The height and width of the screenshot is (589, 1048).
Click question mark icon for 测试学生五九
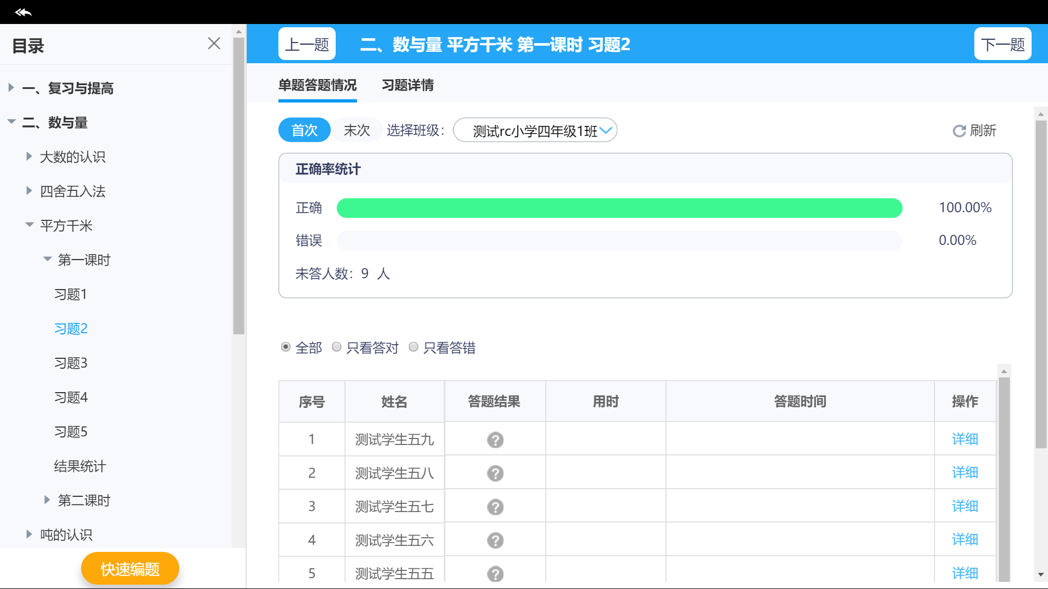pyautogui.click(x=495, y=440)
